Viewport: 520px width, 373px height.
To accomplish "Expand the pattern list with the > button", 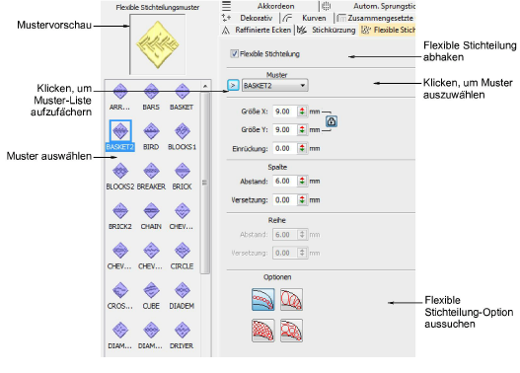I will 233,86.
